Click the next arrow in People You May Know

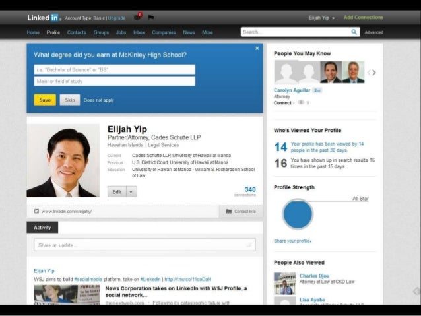pos(374,72)
